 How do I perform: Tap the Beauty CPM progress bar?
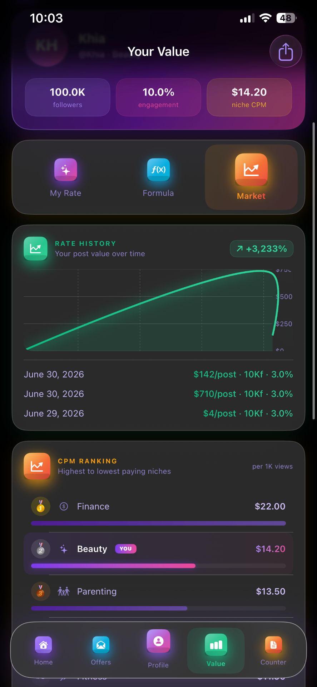(158, 566)
